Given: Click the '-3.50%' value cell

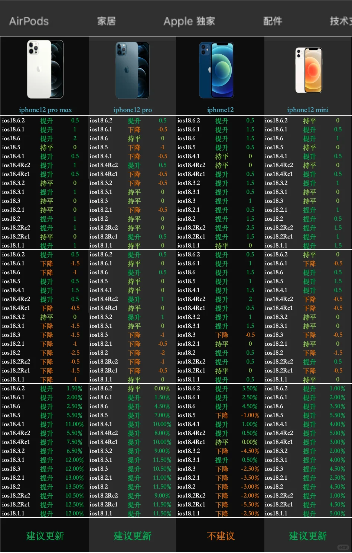Looking at the screenshot, I should coord(250,478).
